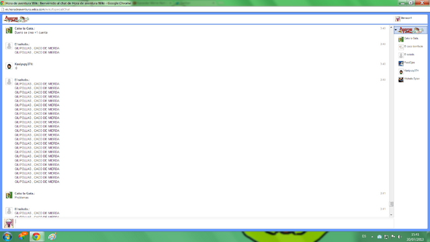430x242 pixels.
Task: Select user El saludo in user list
Action: [409, 54]
